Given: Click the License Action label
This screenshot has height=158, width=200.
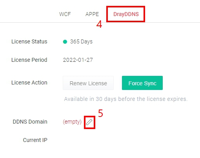Looking at the screenshot, I should click(29, 83).
